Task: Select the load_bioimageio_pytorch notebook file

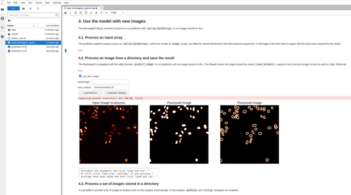Action: 33,43
